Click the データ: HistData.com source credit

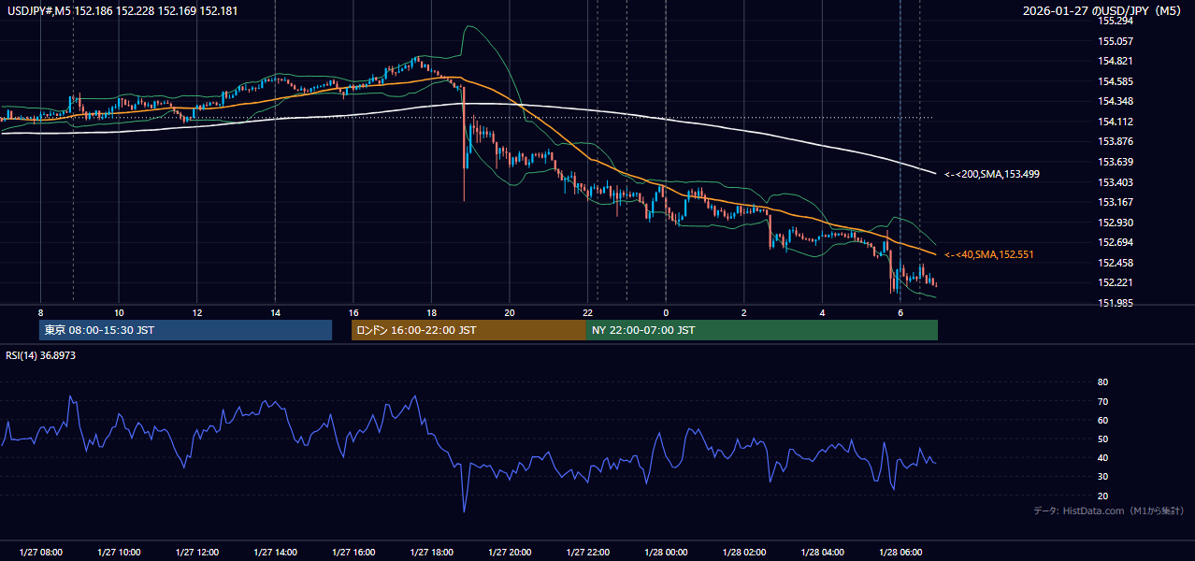(x=1109, y=511)
